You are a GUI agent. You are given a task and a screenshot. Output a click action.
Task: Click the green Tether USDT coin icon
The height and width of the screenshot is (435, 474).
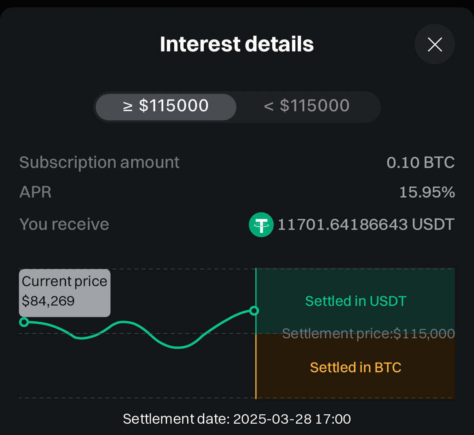click(261, 225)
